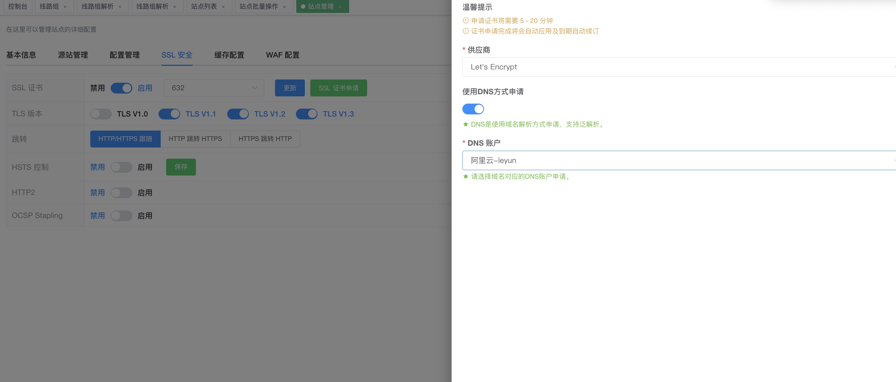Click the SSL 证书申请 button
This screenshot has width=896, height=382.
[338, 88]
